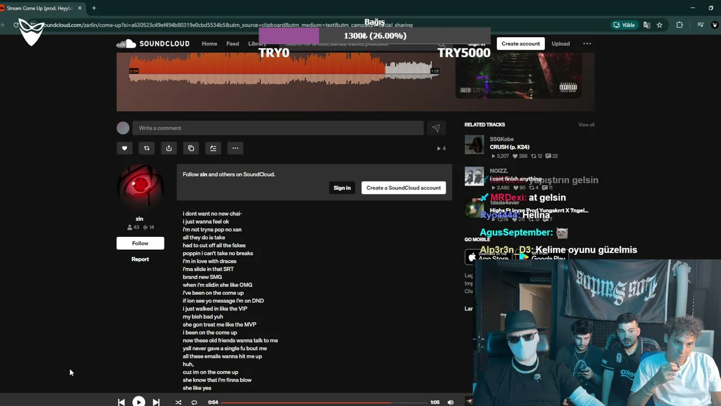Click the total duration 1:05 in the player

(435, 402)
